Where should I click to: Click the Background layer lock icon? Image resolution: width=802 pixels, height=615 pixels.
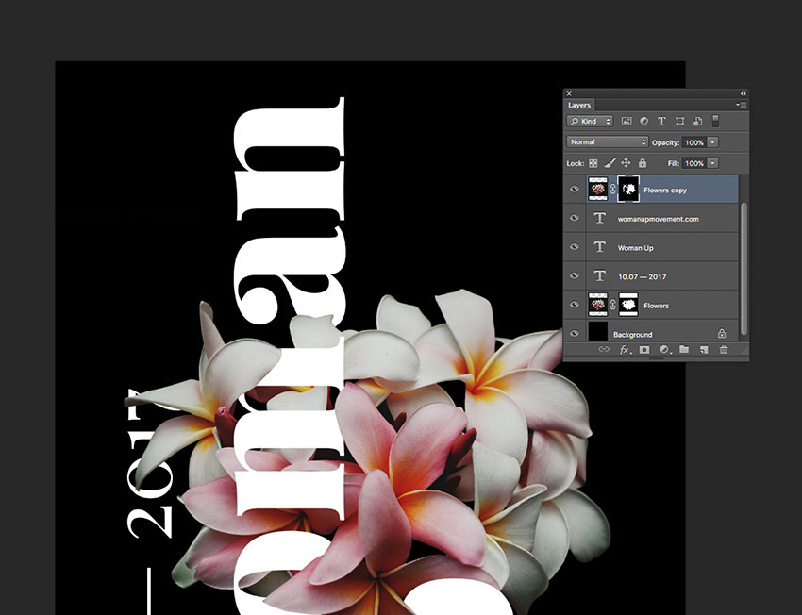pyautogui.click(x=722, y=333)
